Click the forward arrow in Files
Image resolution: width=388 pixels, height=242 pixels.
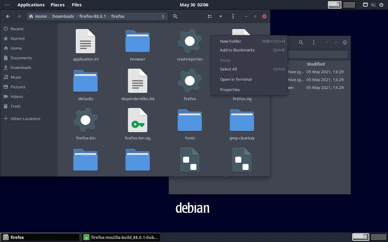(x=19, y=16)
